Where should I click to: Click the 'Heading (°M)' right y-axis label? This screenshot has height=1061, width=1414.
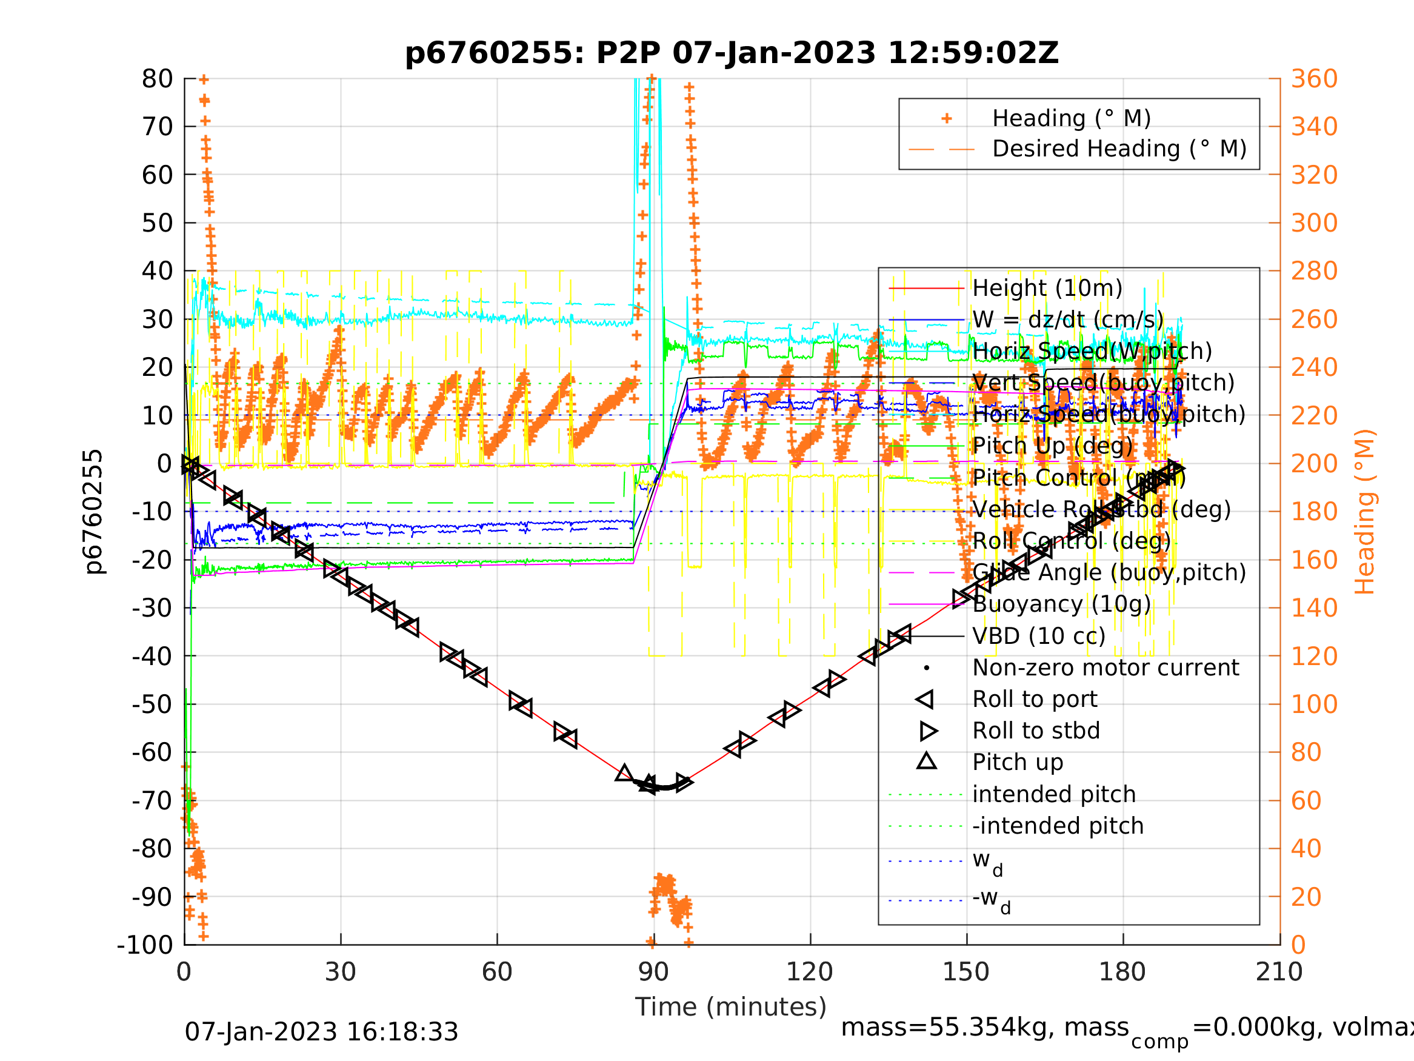(x=1365, y=512)
